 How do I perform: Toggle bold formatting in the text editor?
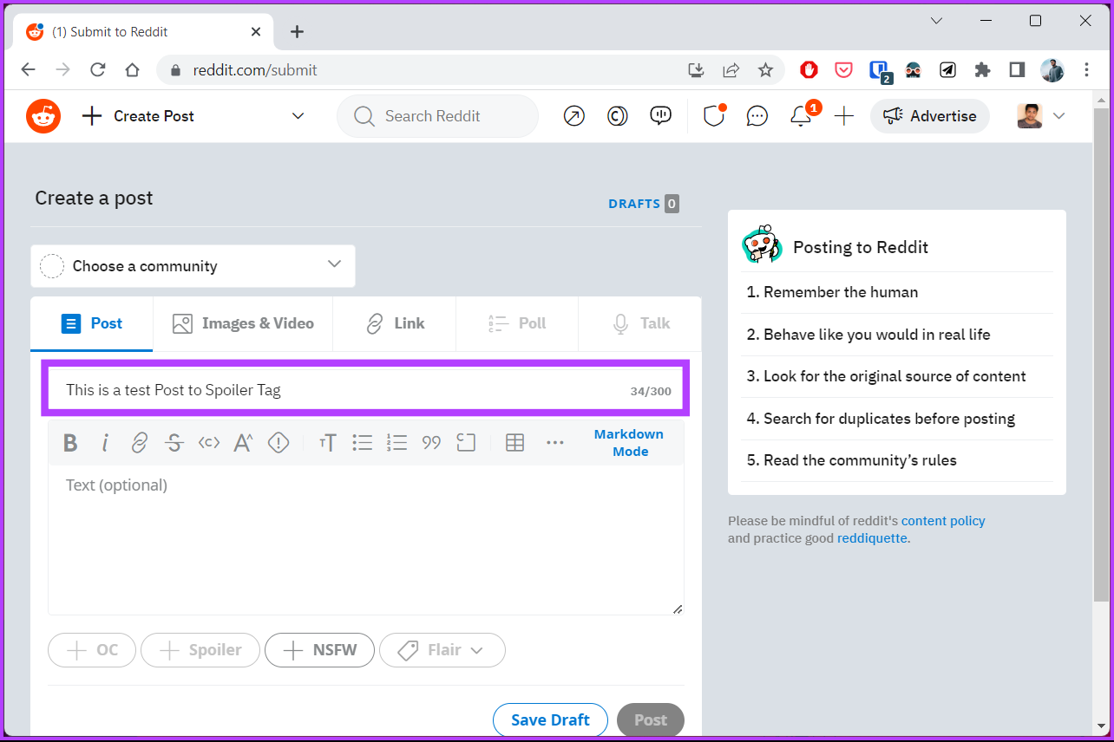point(70,443)
